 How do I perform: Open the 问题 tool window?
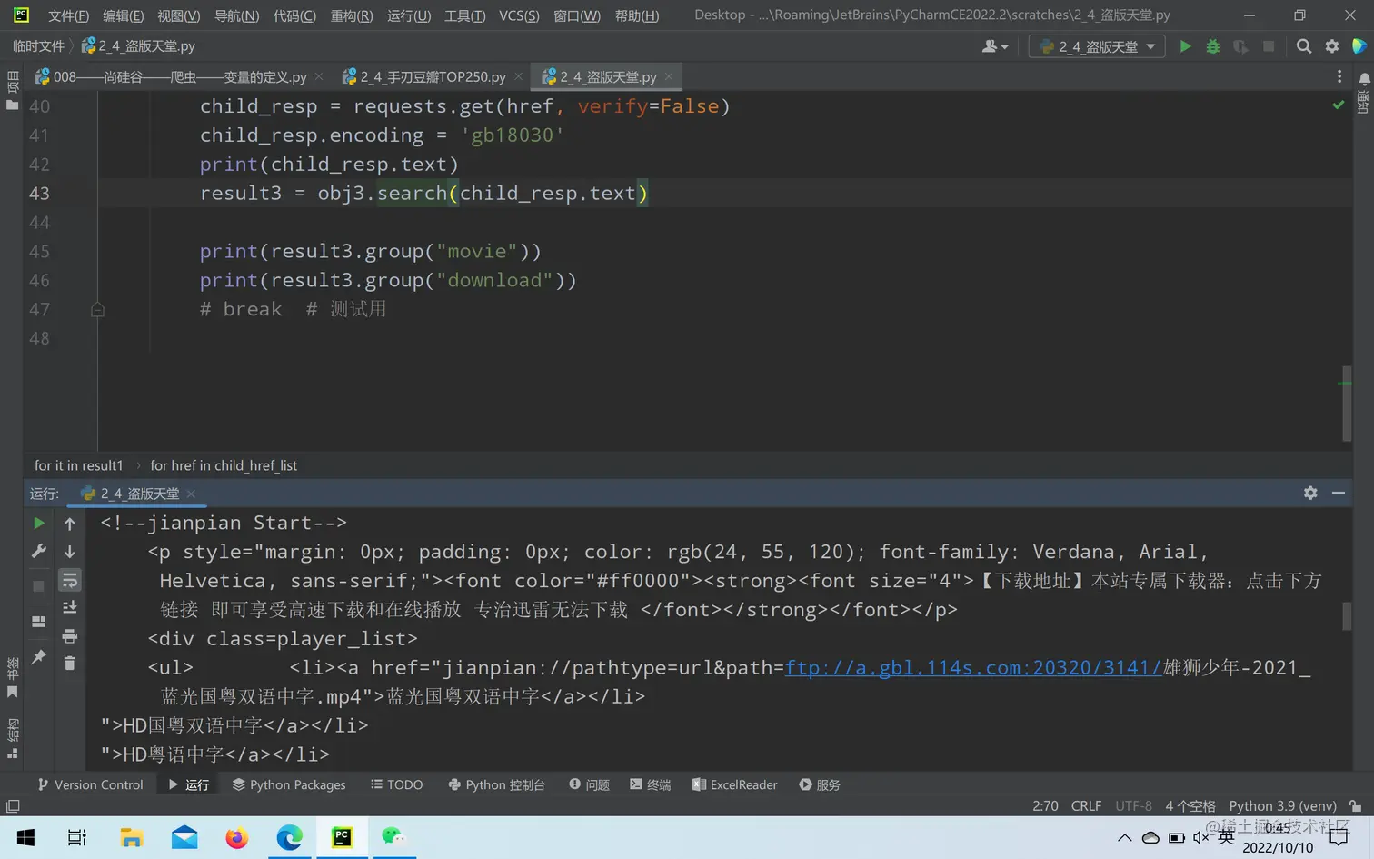click(589, 784)
